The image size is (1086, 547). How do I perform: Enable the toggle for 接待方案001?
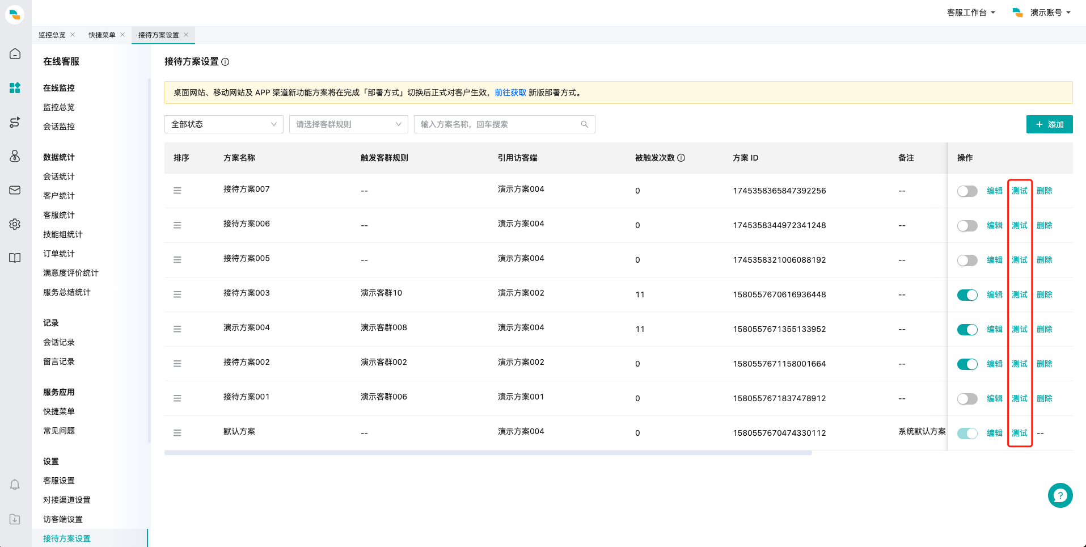pyautogui.click(x=967, y=399)
